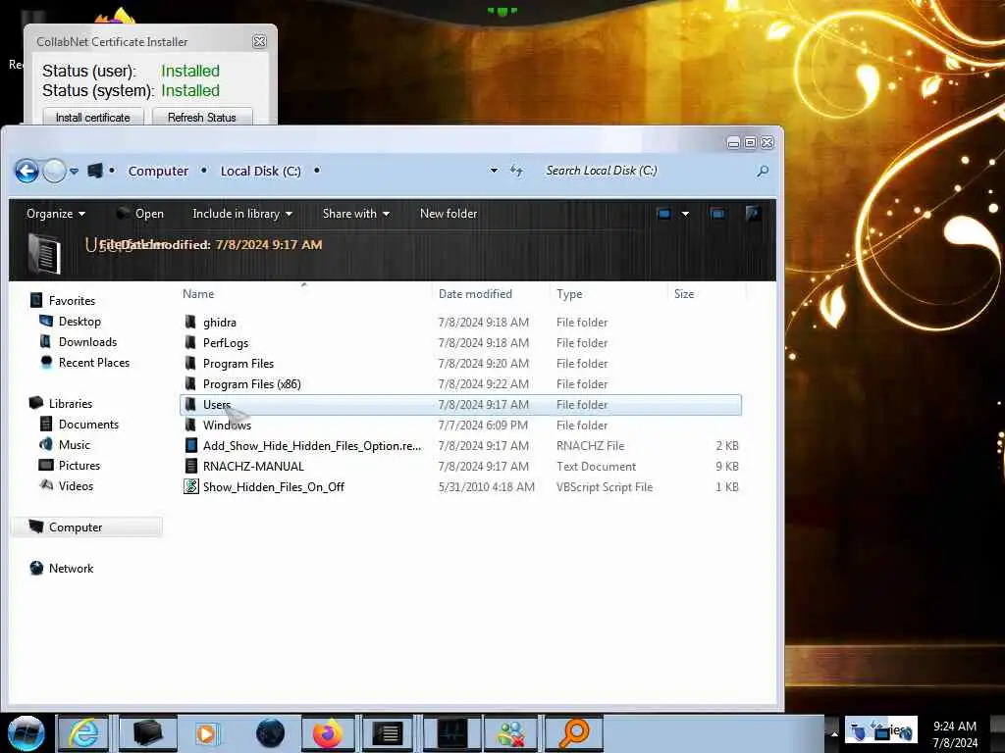Select the ghidra folder icon
Viewport: 1005px width, 753px height.
190,322
